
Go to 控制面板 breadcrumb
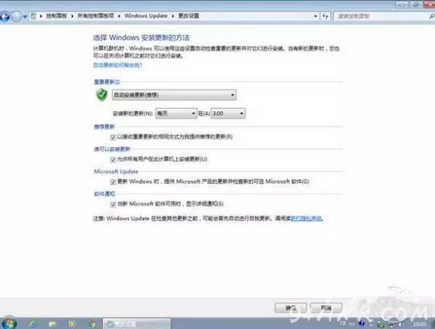click(x=57, y=16)
